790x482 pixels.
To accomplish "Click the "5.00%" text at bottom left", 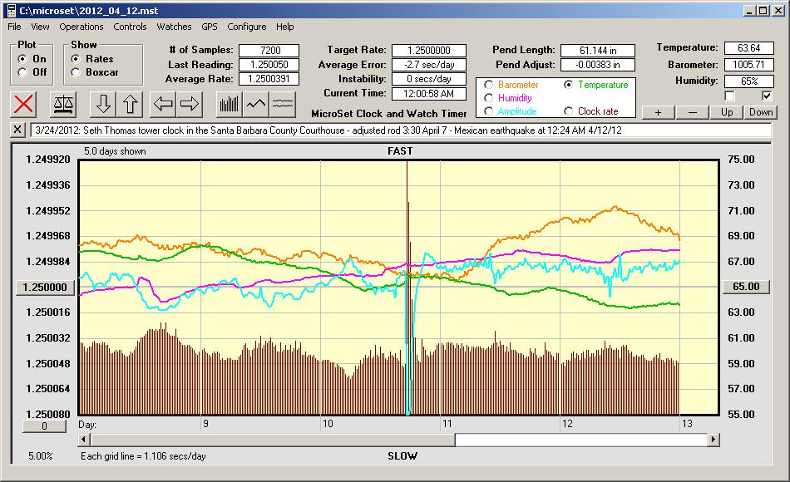I will click(40, 456).
